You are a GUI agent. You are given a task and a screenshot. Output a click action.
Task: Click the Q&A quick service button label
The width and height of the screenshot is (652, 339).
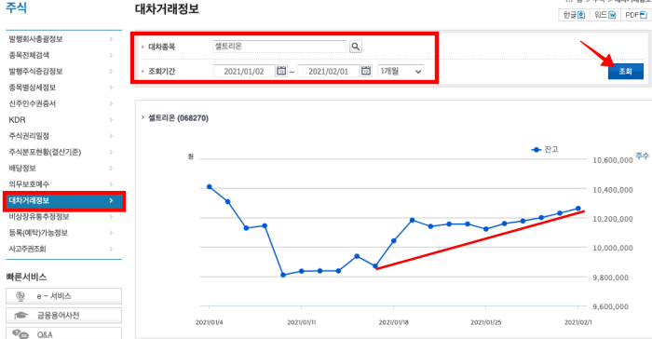(45, 335)
